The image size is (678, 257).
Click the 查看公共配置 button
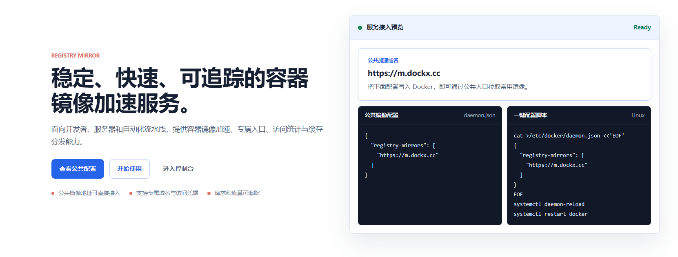[78, 169]
